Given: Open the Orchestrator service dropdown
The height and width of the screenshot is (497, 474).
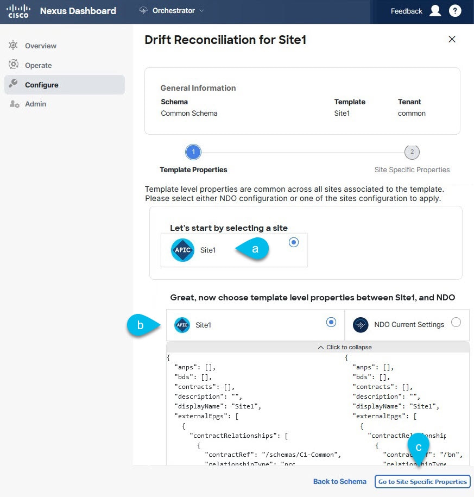Looking at the screenshot, I should coord(172,11).
